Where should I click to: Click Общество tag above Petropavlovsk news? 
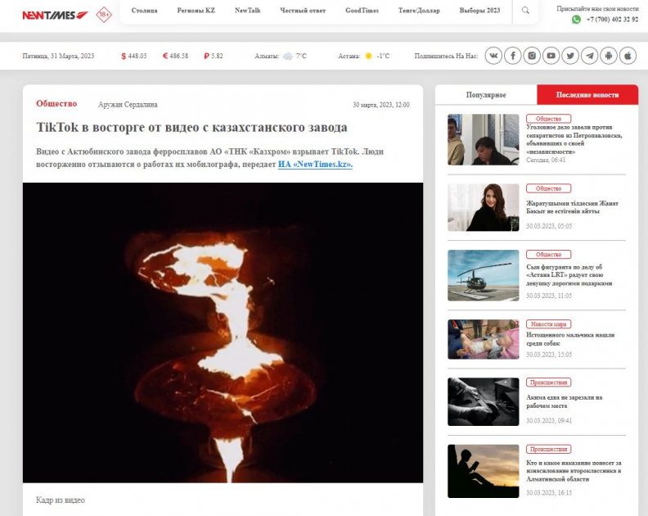click(x=548, y=119)
